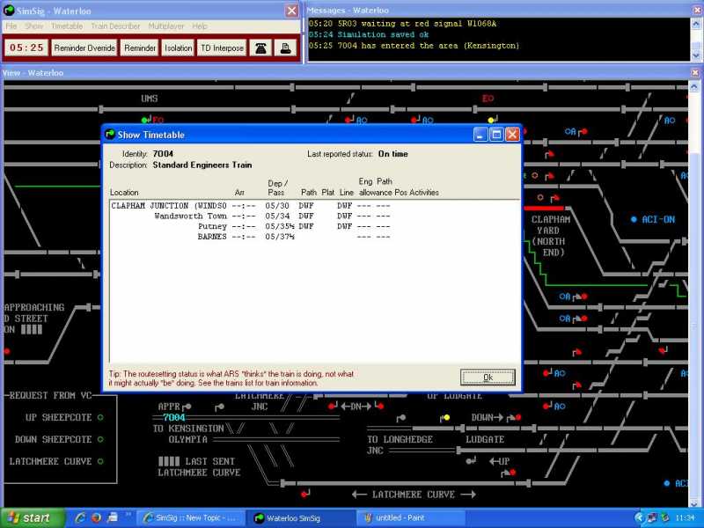Screen dimensions: 704x528
Task: Open the Multiplayer menu
Action: (x=165, y=26)
